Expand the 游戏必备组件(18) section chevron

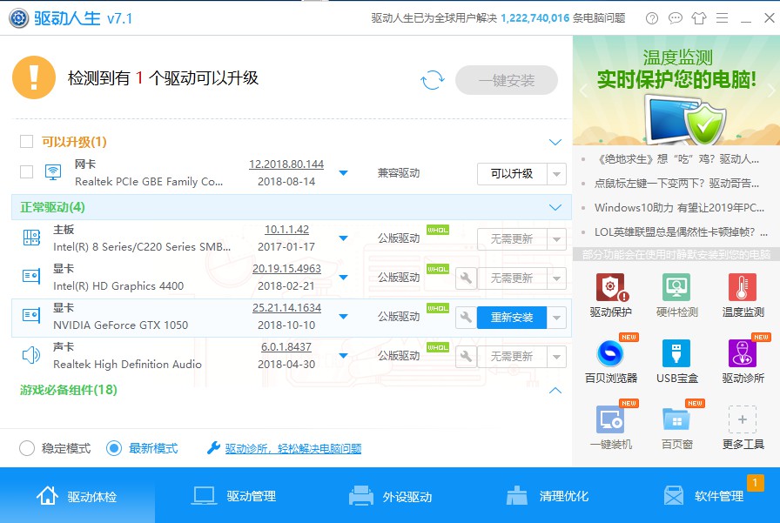(555, 390)
